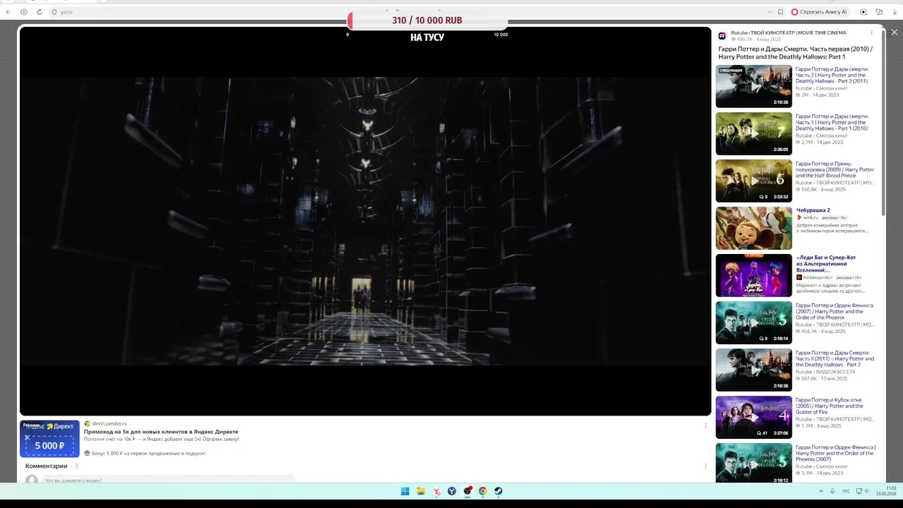Screen dimensions: 903x508
Task: Open the red Yandex Browser taskbar icon
Action: pyautogui.click(x=437, y=491)
